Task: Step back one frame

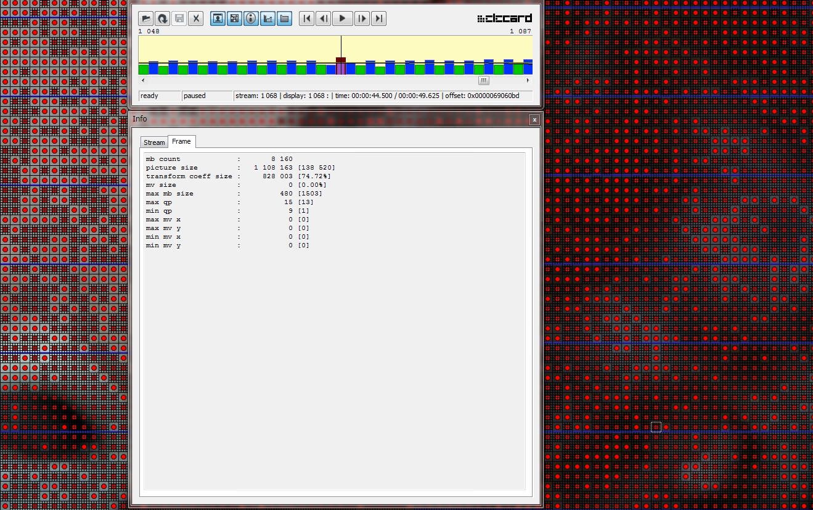Action: point(323,19)
